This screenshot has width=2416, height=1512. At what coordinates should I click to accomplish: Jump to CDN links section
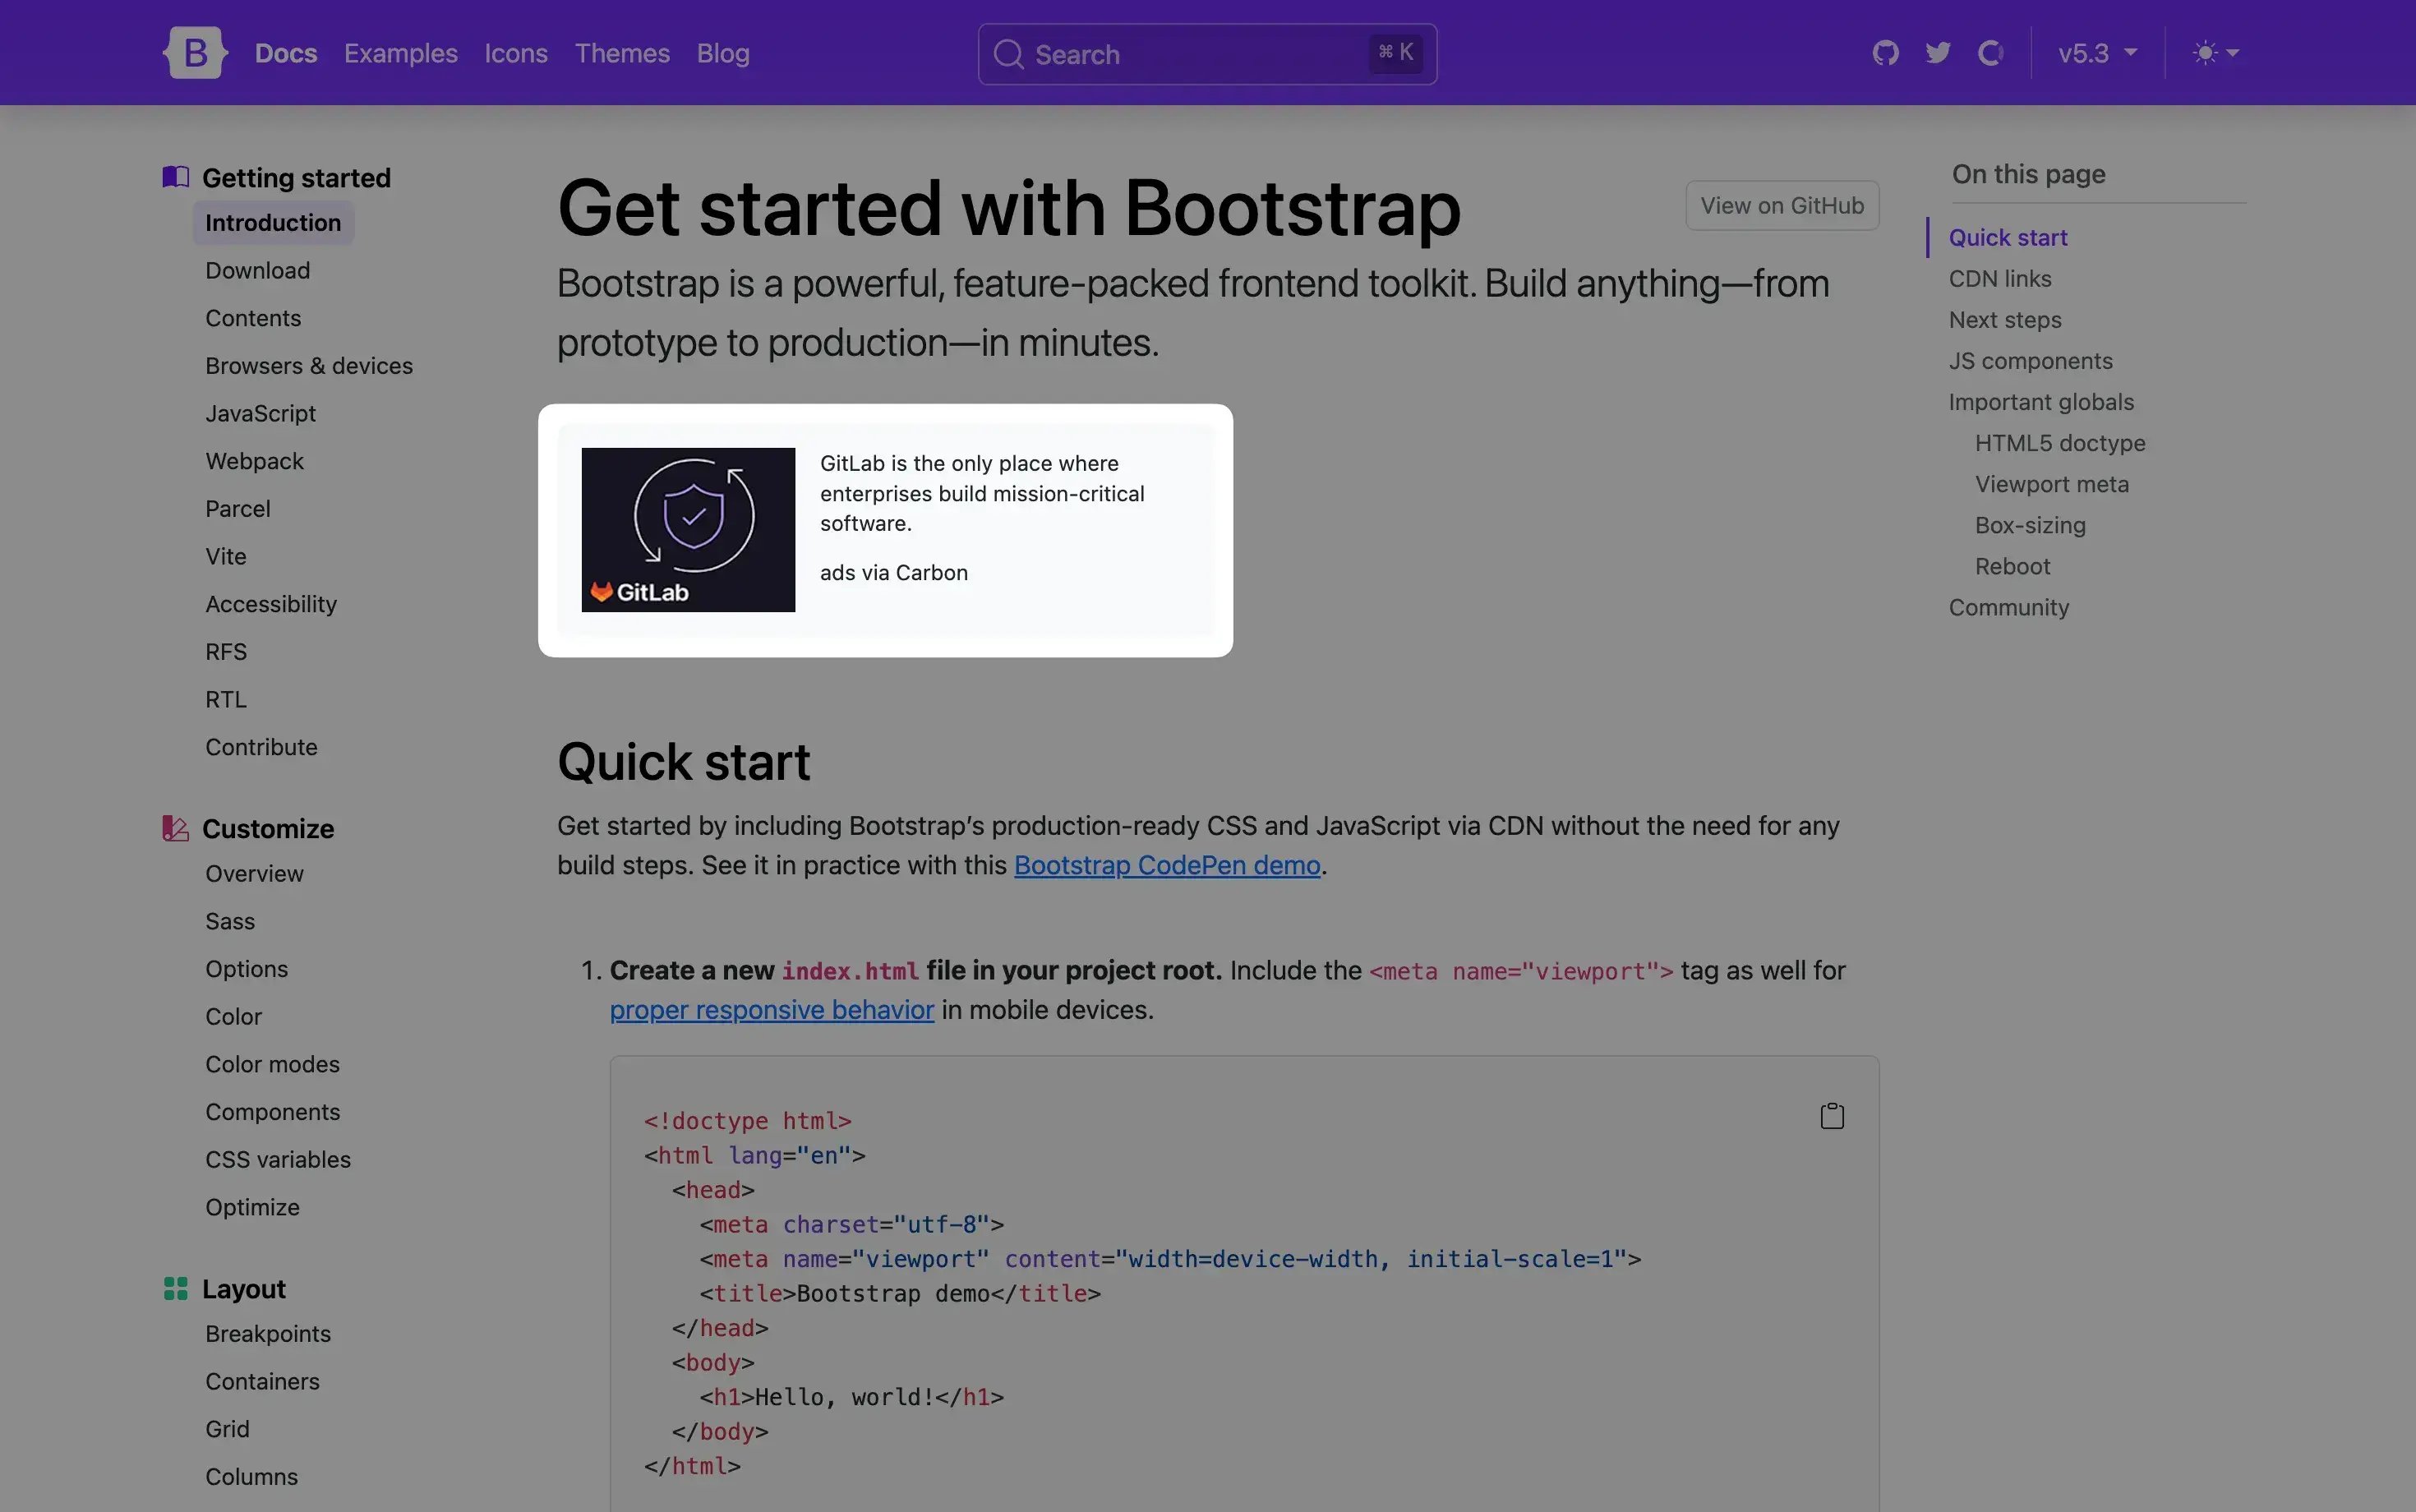[1999, 279]
